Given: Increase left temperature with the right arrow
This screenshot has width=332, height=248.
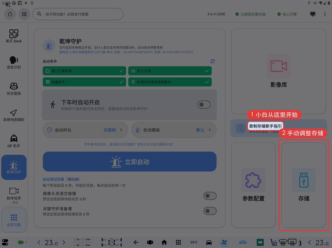Looking at the screenshot, I should [64, 242].
